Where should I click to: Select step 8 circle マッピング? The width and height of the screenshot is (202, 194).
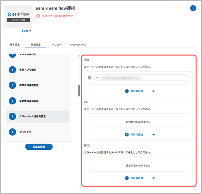point(12,132)
